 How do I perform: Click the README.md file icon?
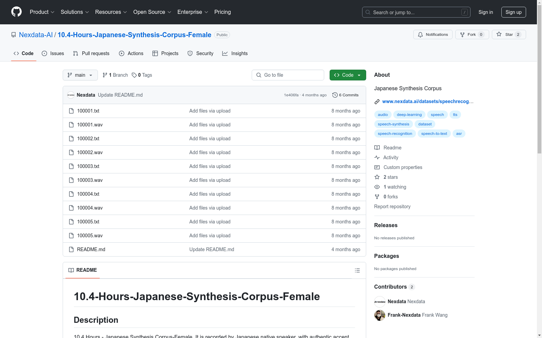coord(71,249)
